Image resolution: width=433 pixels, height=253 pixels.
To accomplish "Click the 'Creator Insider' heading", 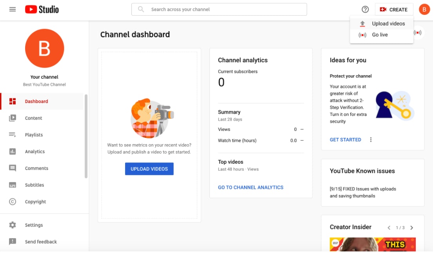I will click(x=350, y=227).
